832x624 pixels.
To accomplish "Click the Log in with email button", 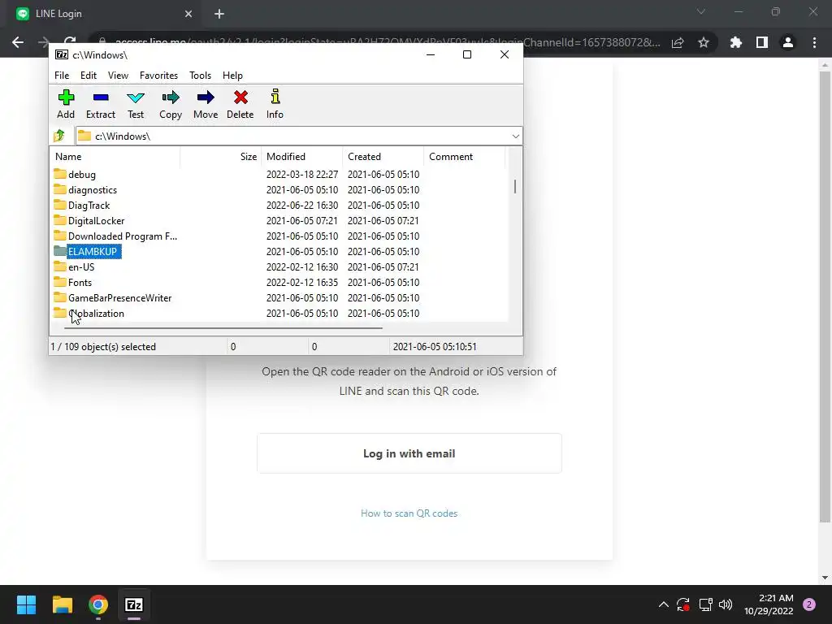I will [409, 453].
